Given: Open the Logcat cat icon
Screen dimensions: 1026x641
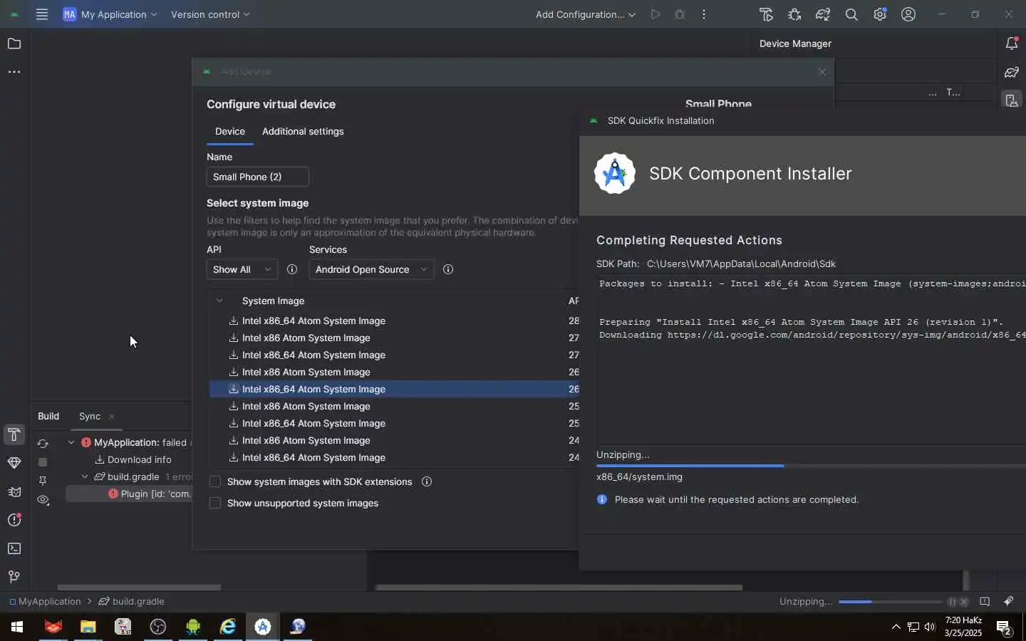Looking at the screenshot, I should tap(14, 491).
